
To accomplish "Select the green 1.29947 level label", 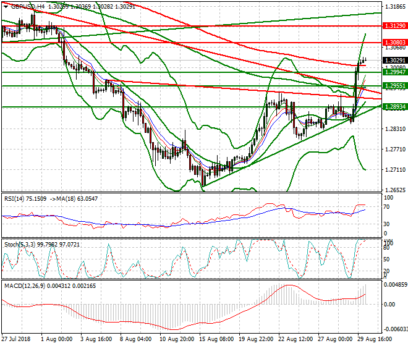I will [x=395, y=72].
